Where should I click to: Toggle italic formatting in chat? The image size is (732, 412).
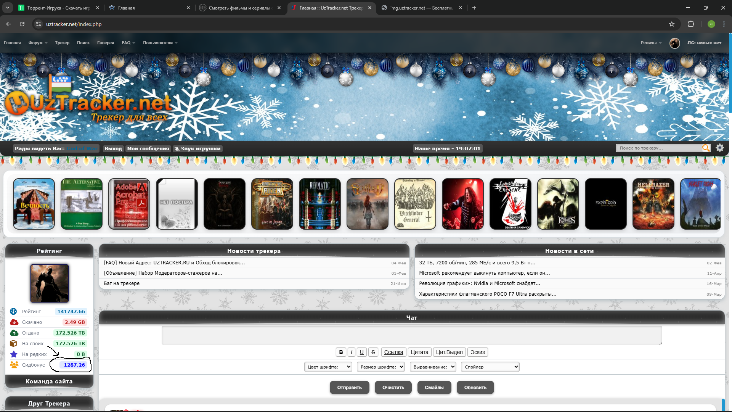click(x=352, y=352)
